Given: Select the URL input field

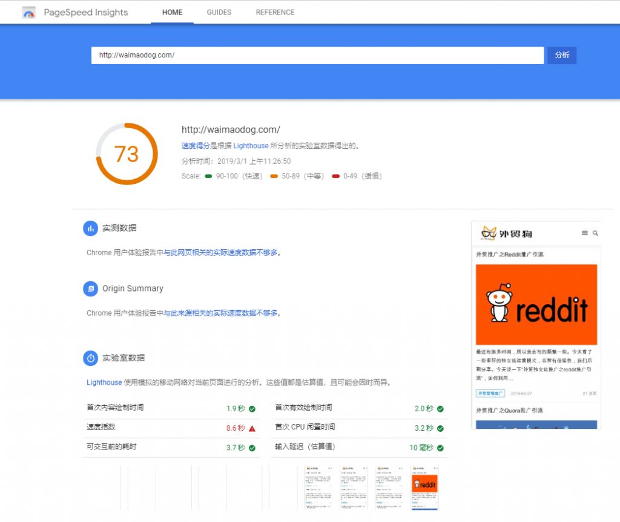Looking at the screenshot, I should (x=303, y=55).
